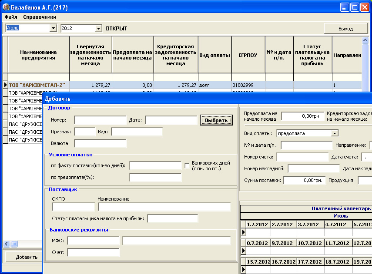Click the Добавить button at bottom left
The width and height of the screenshot is (372, 274).
pos(27,257)
